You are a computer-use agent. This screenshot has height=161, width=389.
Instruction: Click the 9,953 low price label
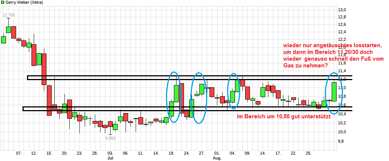(111, 138)
